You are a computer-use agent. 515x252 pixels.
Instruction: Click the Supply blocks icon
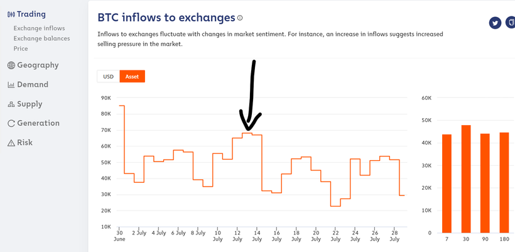point(11,104)
